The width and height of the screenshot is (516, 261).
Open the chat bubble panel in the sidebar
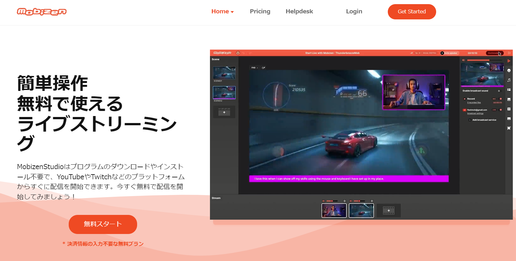click(509, 71)
